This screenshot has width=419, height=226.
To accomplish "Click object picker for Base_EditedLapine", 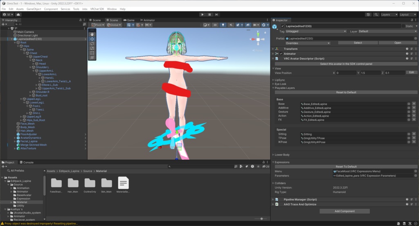I will (x=409, y=104).
